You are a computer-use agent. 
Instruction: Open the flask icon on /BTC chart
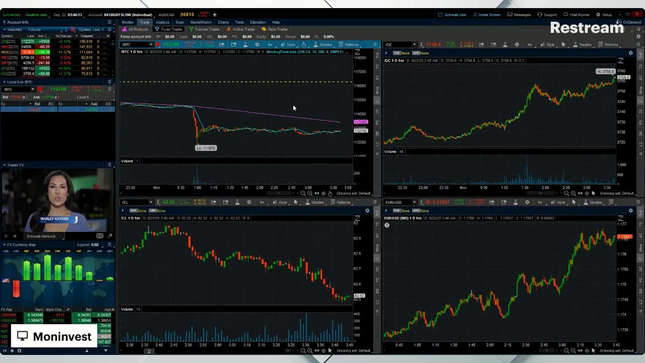tap(245, 44)
